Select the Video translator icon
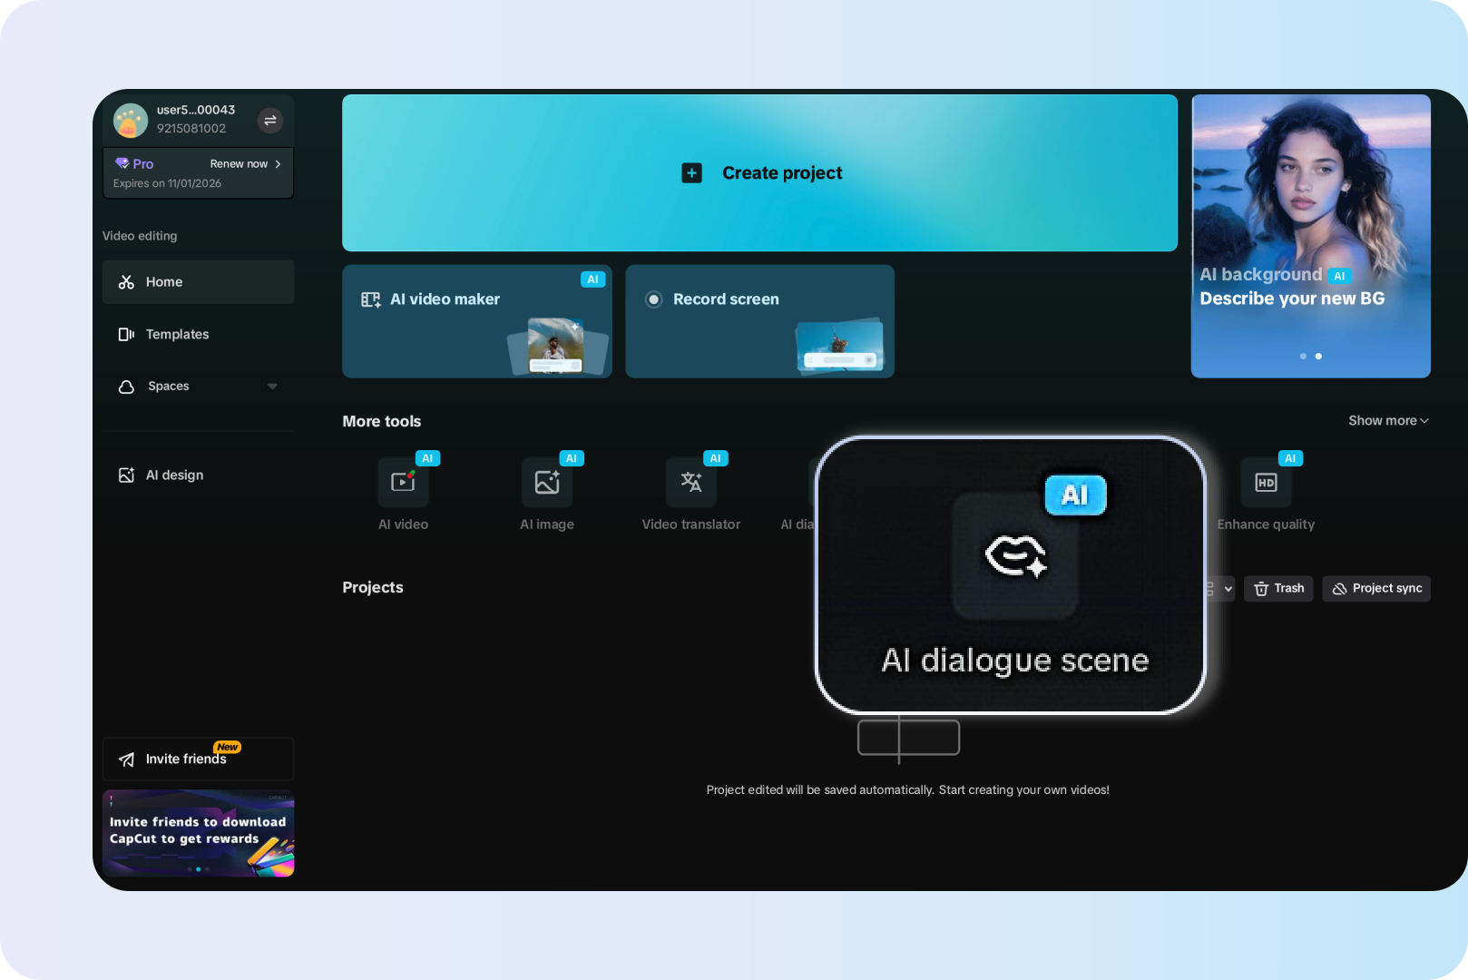 (691, 482)
